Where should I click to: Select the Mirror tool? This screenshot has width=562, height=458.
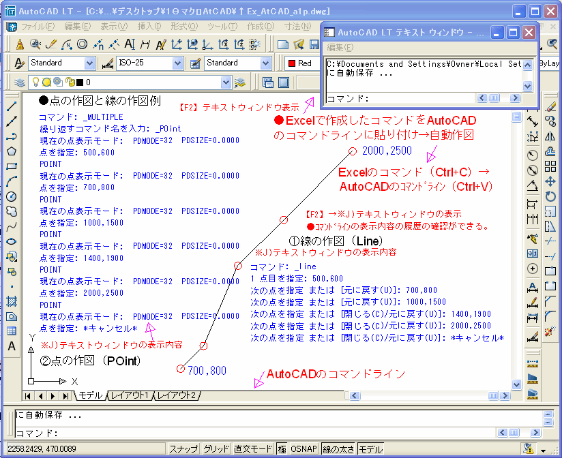click(x=550, y=136)
